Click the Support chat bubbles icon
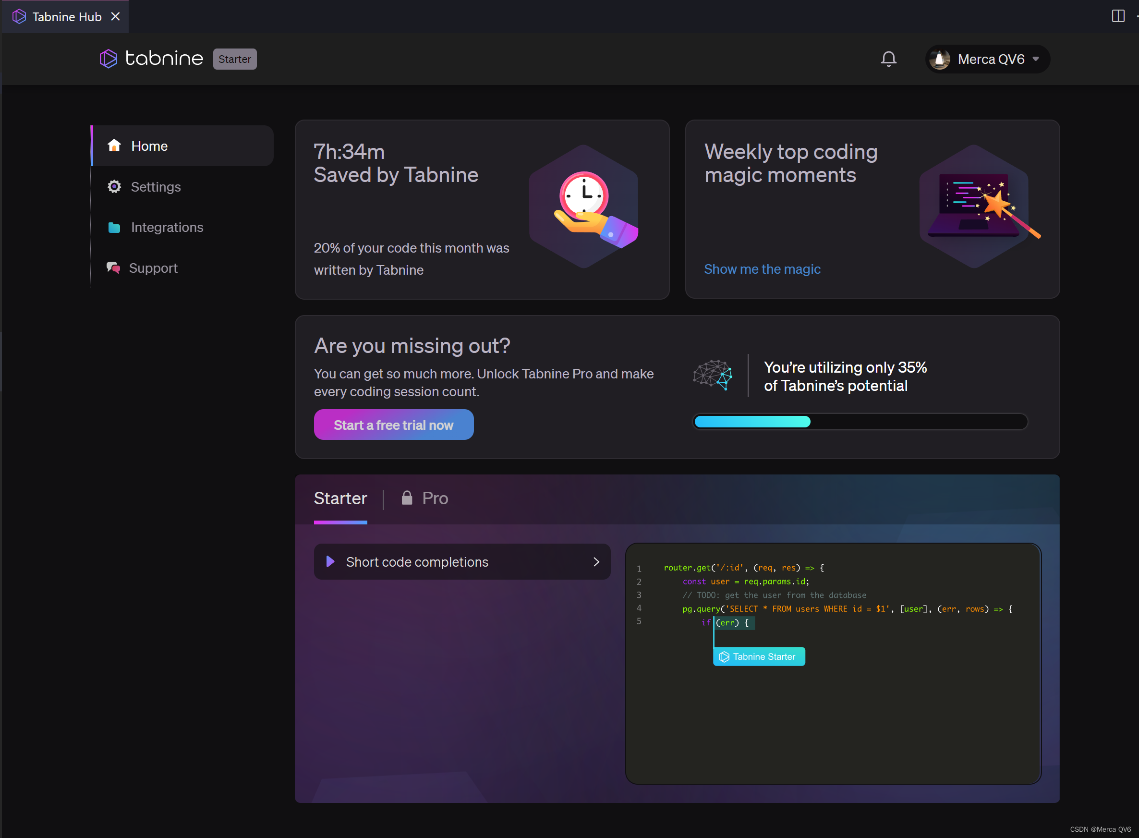This screenshot has height=838, width=1139. tap(114, 267)
